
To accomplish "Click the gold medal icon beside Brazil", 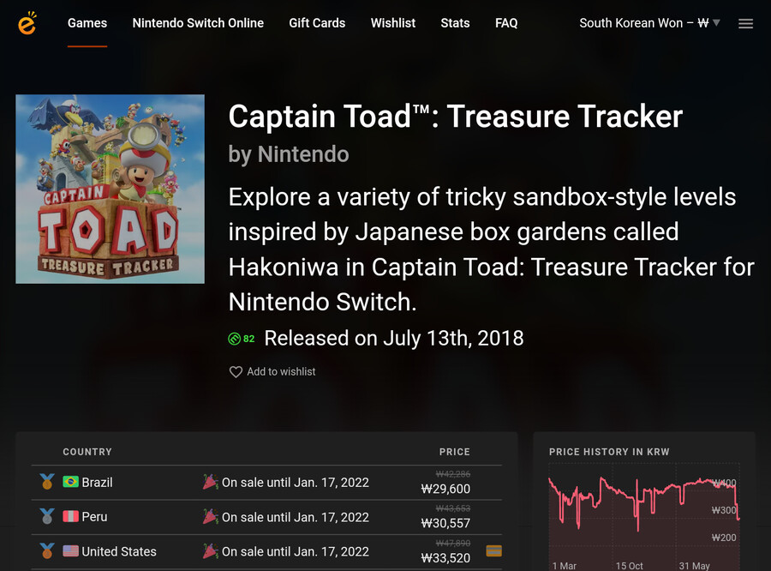I will (47, 482).
